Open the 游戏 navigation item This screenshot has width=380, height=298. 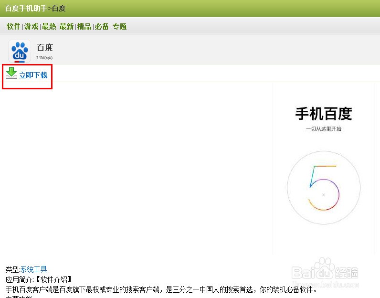[31, 26]
